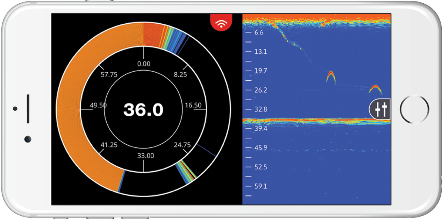Screen dimensions: 444x222
Task: Open the sonar settings sliders button
Action: click(x=381, y=109)
